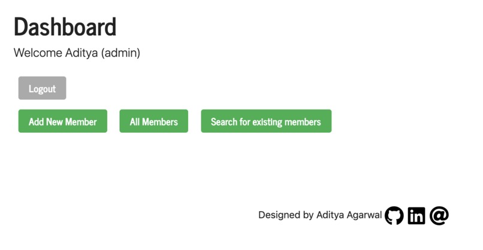Open the LinkedIn icon in footer
The image size is (483, 250).
pyautogui.click(x=416, y=215)
